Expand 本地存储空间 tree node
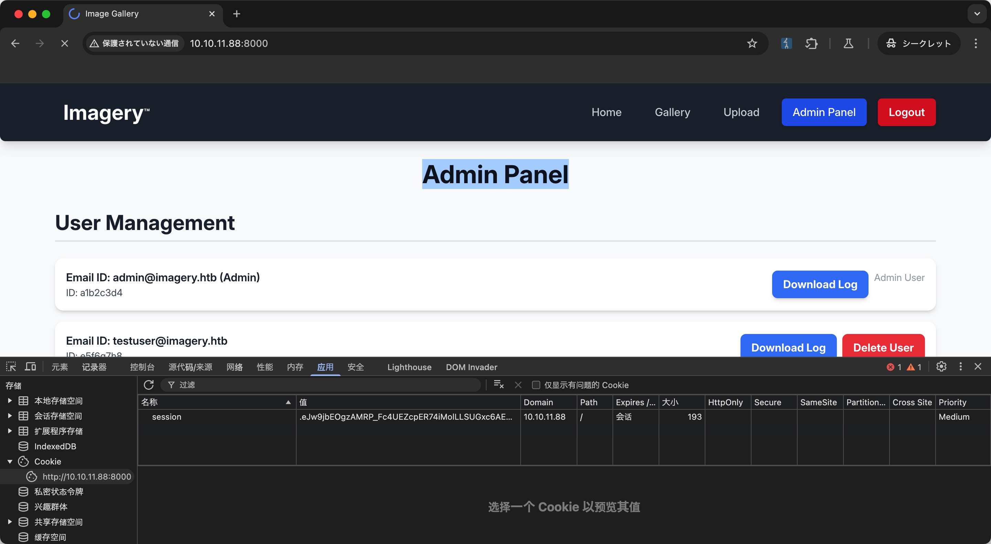 [x=10, y=401]
